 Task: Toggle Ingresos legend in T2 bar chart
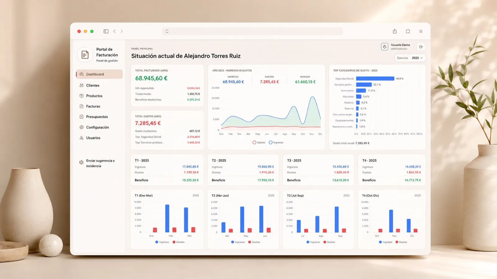(238, 242)
